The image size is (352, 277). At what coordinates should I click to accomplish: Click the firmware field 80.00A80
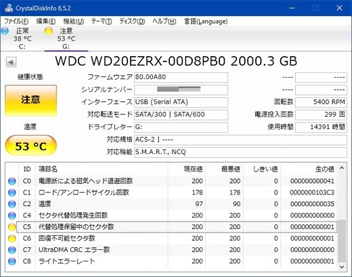click(x=181, y=78)
